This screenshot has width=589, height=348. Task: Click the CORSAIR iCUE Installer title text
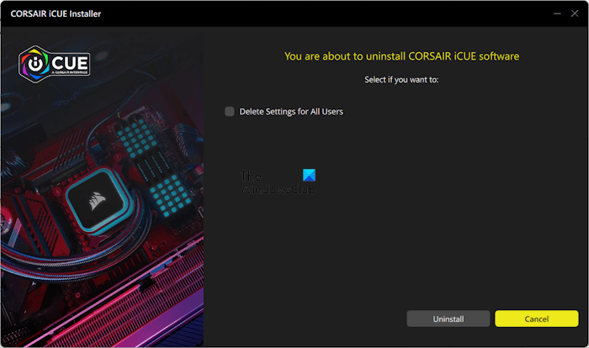coord(56,14)
